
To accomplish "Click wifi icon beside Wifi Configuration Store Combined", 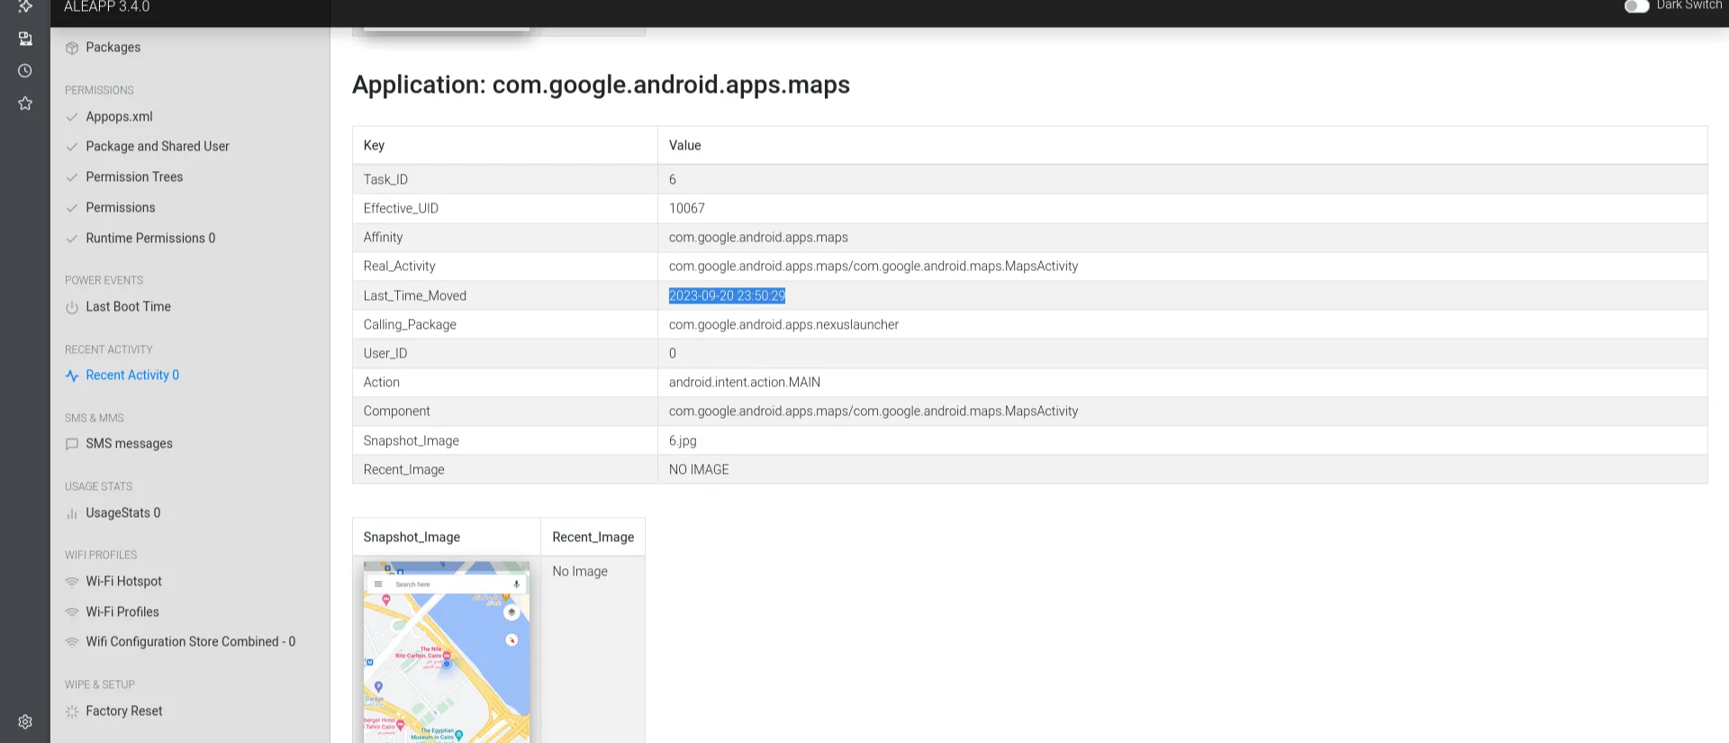I will pyautogui.click(x=72, y=642).
